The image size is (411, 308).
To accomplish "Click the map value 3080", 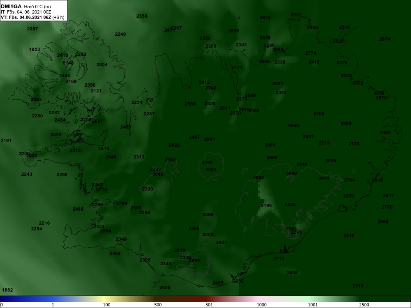I will tap(291, 173).
